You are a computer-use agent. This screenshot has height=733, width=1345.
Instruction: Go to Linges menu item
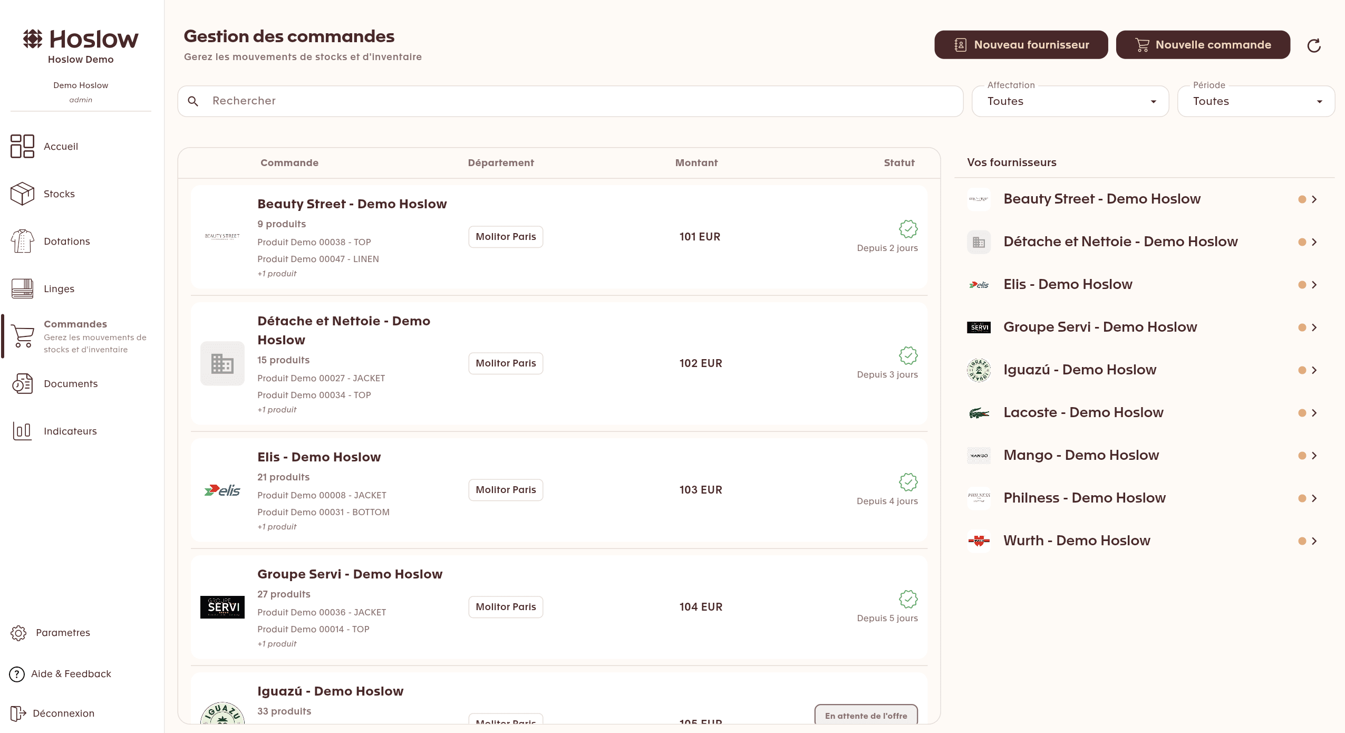tap(59, 289)
